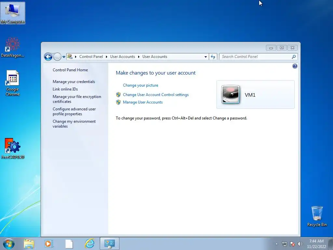
Task: Close the User Accounts window
Action: 292,48
